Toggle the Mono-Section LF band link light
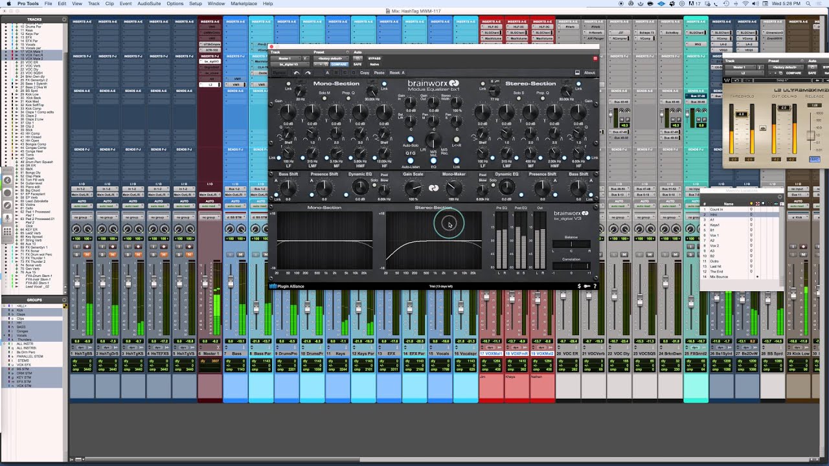The image size is (829, 466). [x=278, y=158]
